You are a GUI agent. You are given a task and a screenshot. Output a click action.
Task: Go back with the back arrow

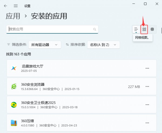click(x=5, y=6)
